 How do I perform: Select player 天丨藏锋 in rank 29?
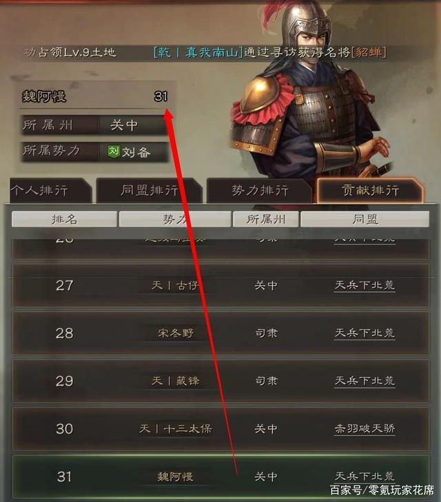(x=176, y=381)
